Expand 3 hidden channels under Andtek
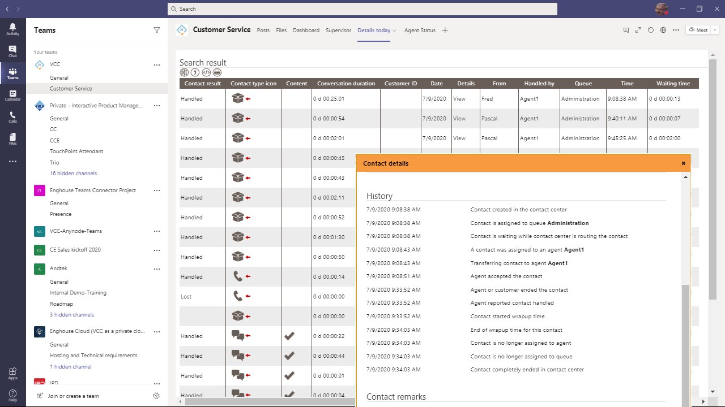Image resolution: width=725 pixels, height=407 pixels. click(72, 315)
